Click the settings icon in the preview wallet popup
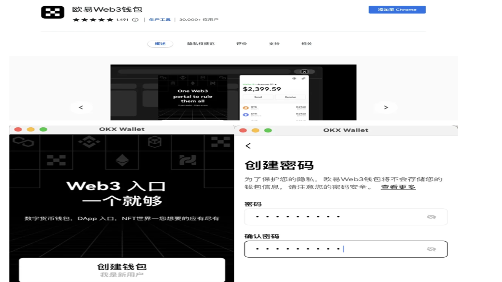The image size is (502, 282). pos(294,78)
